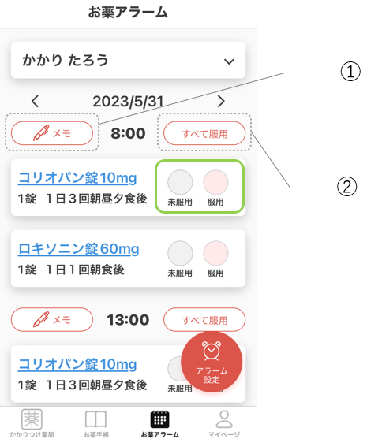This screenshot has height=439, width=367.
Task: Go to previous date with left arrow
Action: pos(35,101)
